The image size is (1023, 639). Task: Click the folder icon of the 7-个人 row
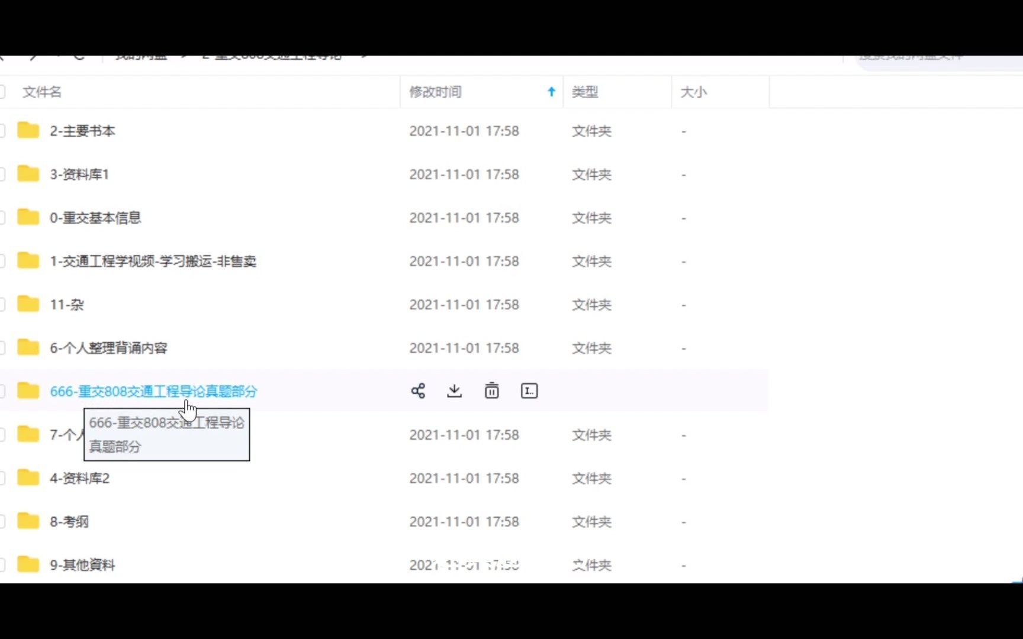28,434
